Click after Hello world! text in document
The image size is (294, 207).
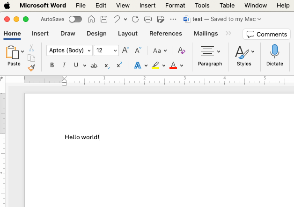(100, 137)
